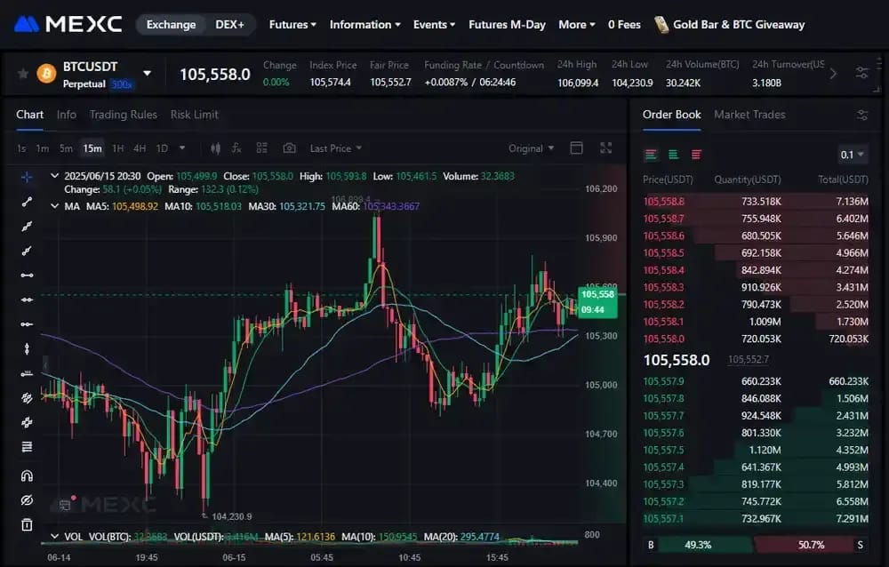This screenshot has height=567, width=889.
Task: Show both bids and asks order book view
Action: tap(651, 155)
